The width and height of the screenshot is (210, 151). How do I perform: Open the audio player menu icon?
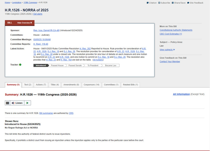(8, 103)
